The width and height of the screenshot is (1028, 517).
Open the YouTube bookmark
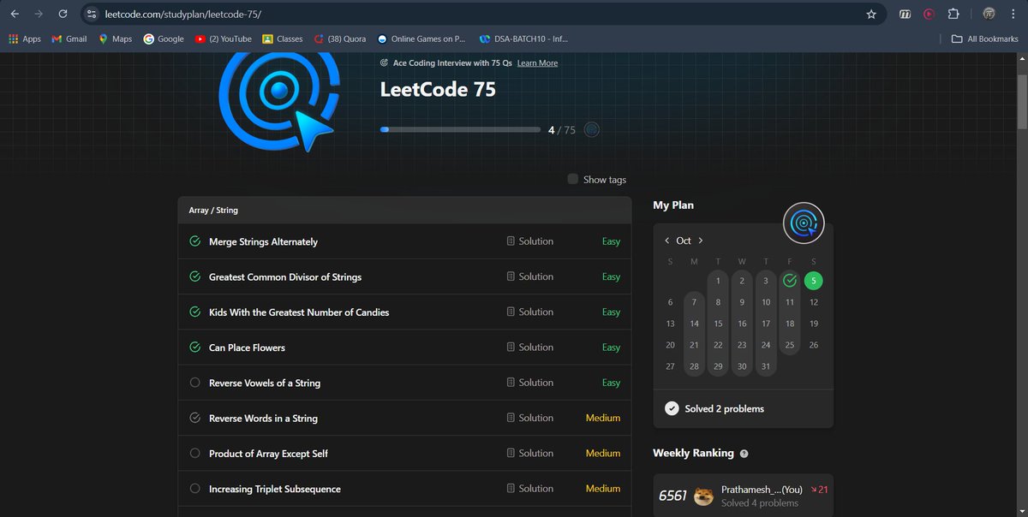coord(224,39)
